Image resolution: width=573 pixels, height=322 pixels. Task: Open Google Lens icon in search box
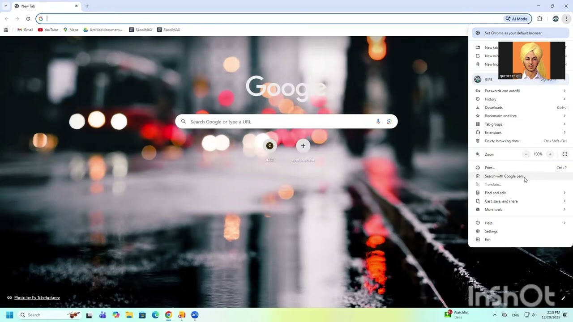[389, 122]
